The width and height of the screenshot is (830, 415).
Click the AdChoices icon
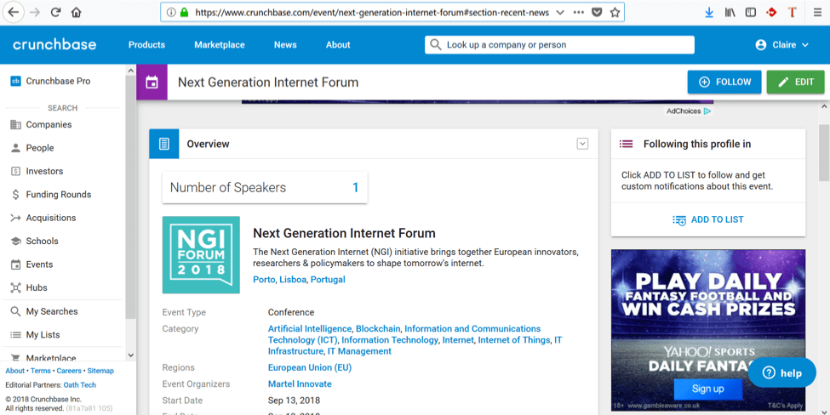point(707,111)
